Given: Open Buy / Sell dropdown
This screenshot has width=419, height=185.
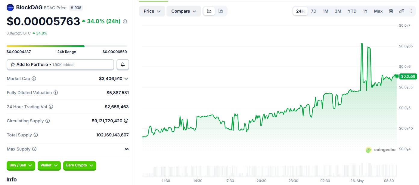Looking at the screenshot, I should coord(21,166).
